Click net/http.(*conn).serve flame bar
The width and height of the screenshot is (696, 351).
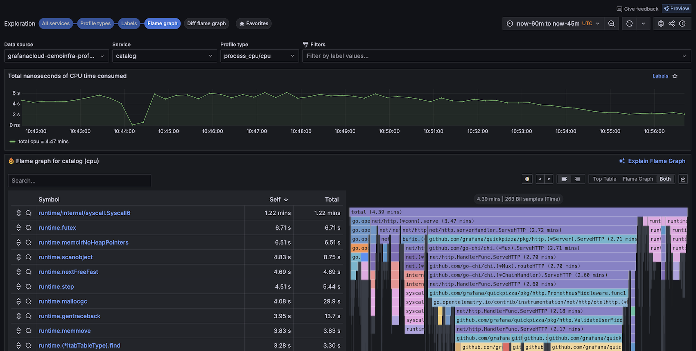504,221
